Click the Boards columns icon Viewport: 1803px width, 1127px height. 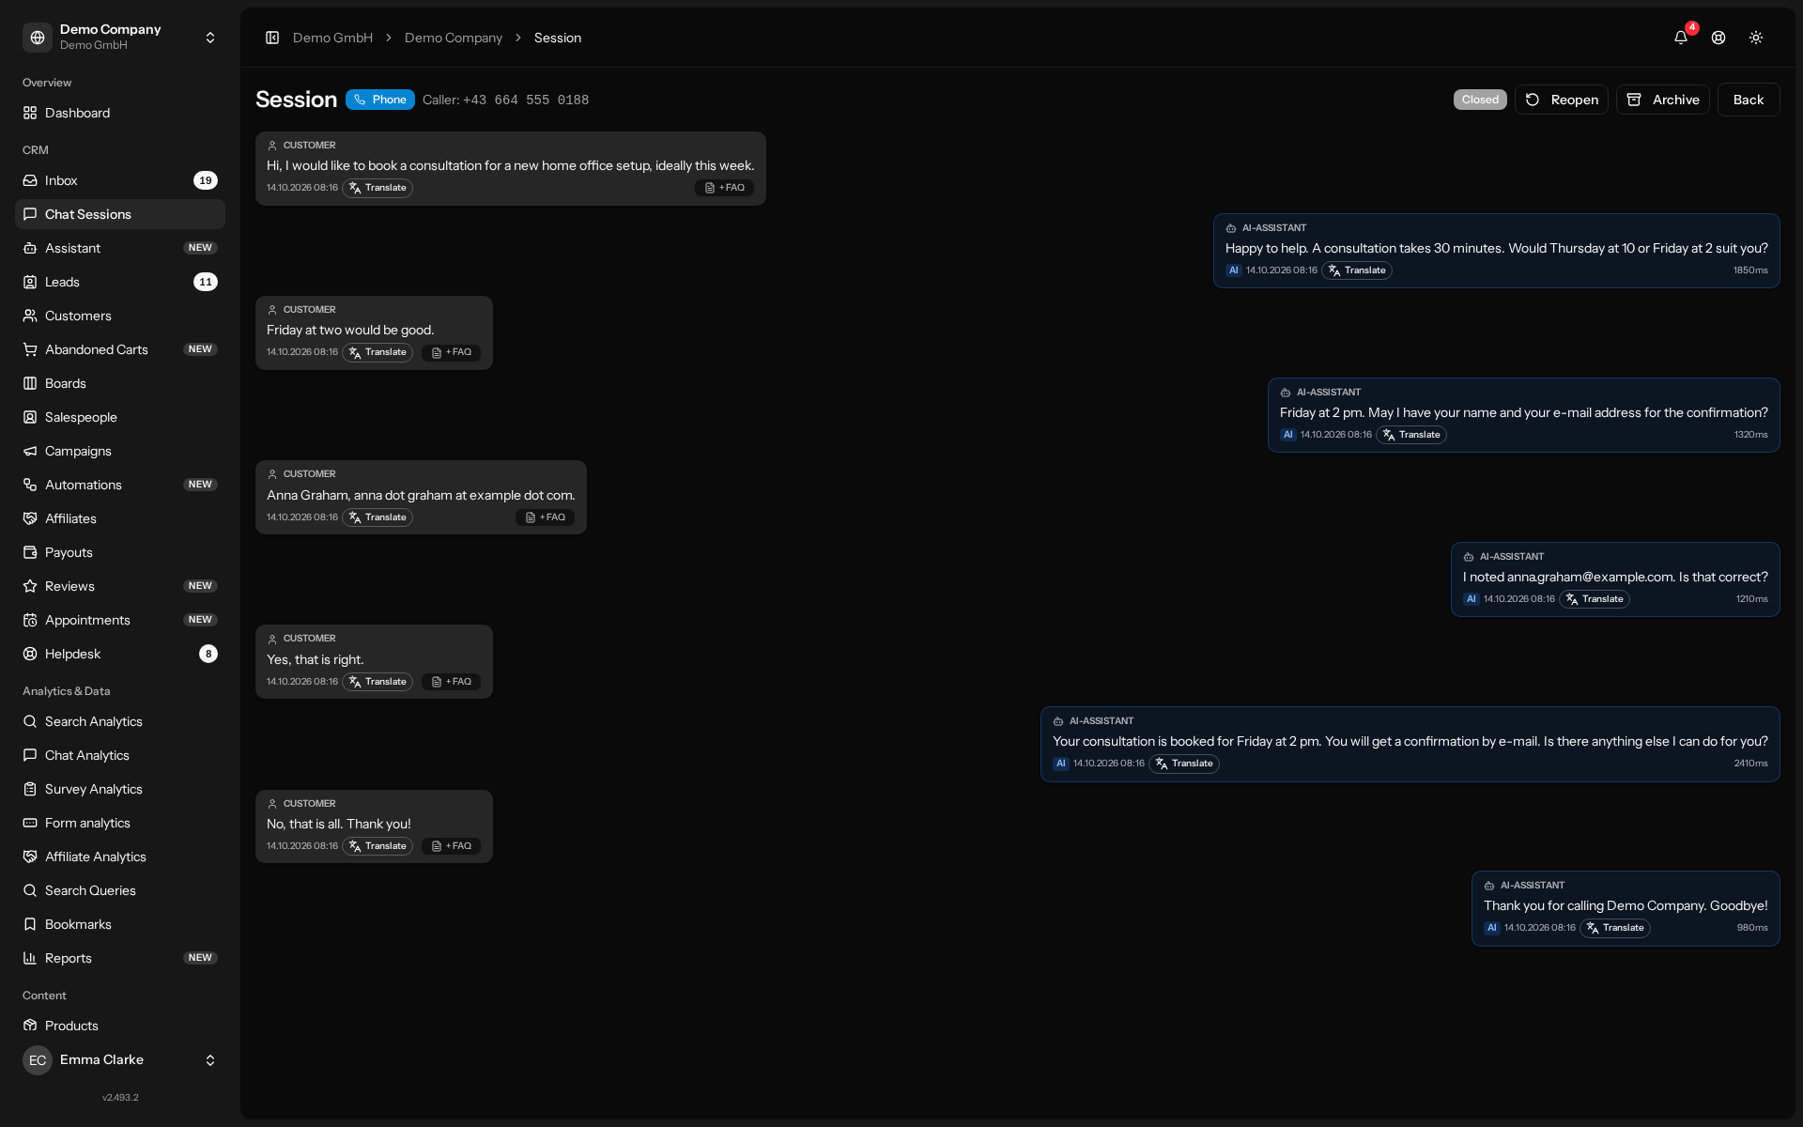30,383
